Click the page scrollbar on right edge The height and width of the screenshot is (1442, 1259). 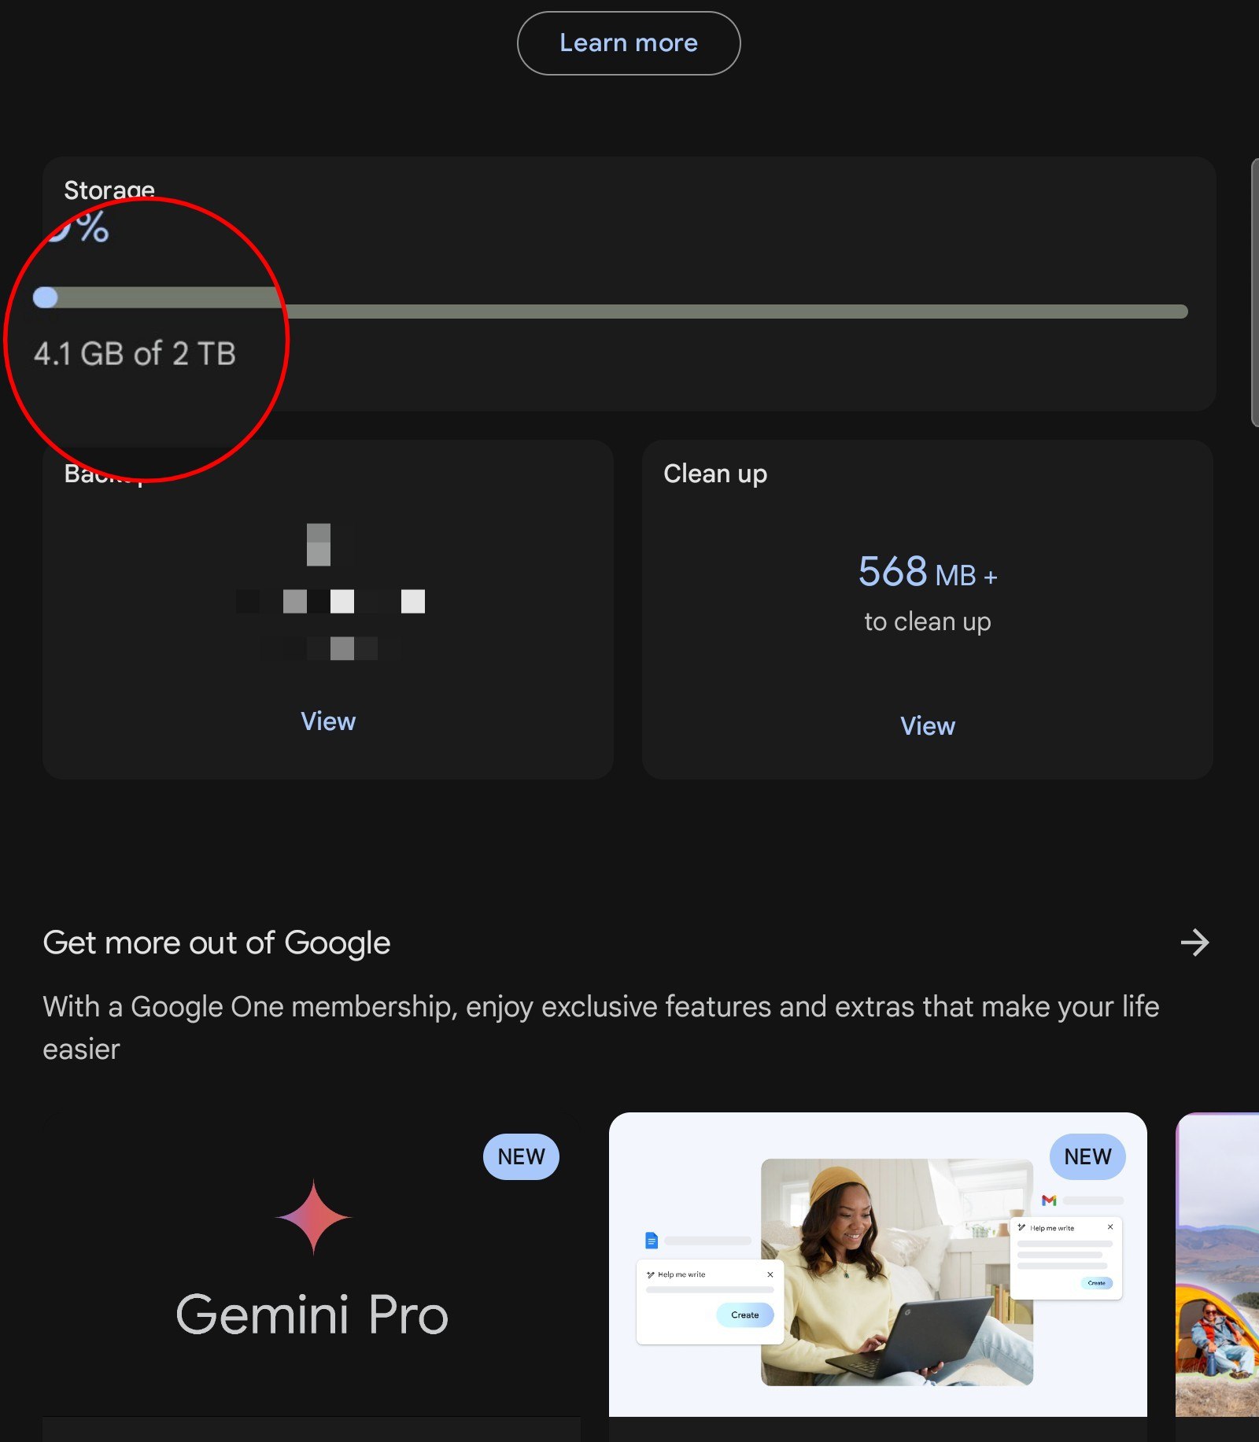pos(1254,293)
